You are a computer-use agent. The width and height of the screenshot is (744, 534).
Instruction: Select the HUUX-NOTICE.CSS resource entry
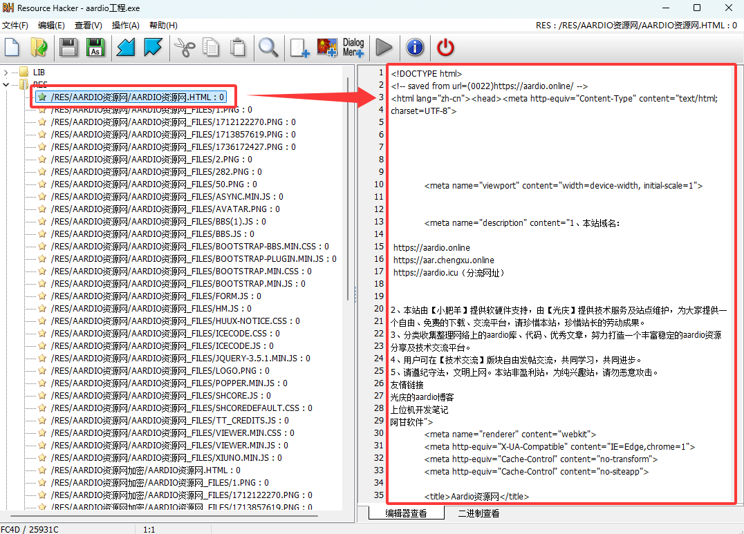click(175, 321)
